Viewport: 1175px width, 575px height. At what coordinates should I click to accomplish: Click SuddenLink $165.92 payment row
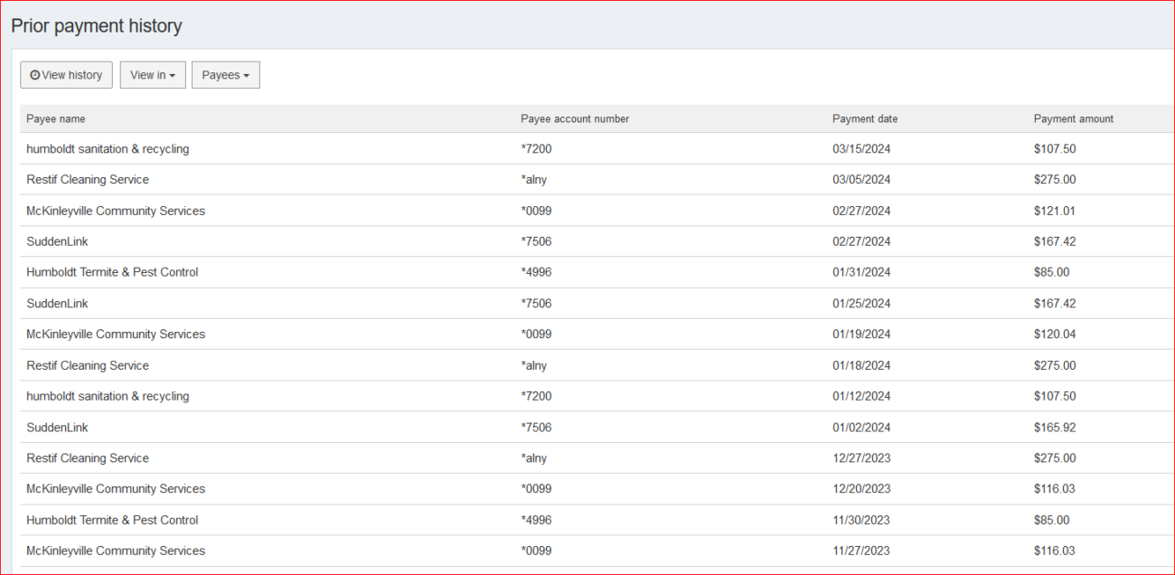(x=57, y=427)
